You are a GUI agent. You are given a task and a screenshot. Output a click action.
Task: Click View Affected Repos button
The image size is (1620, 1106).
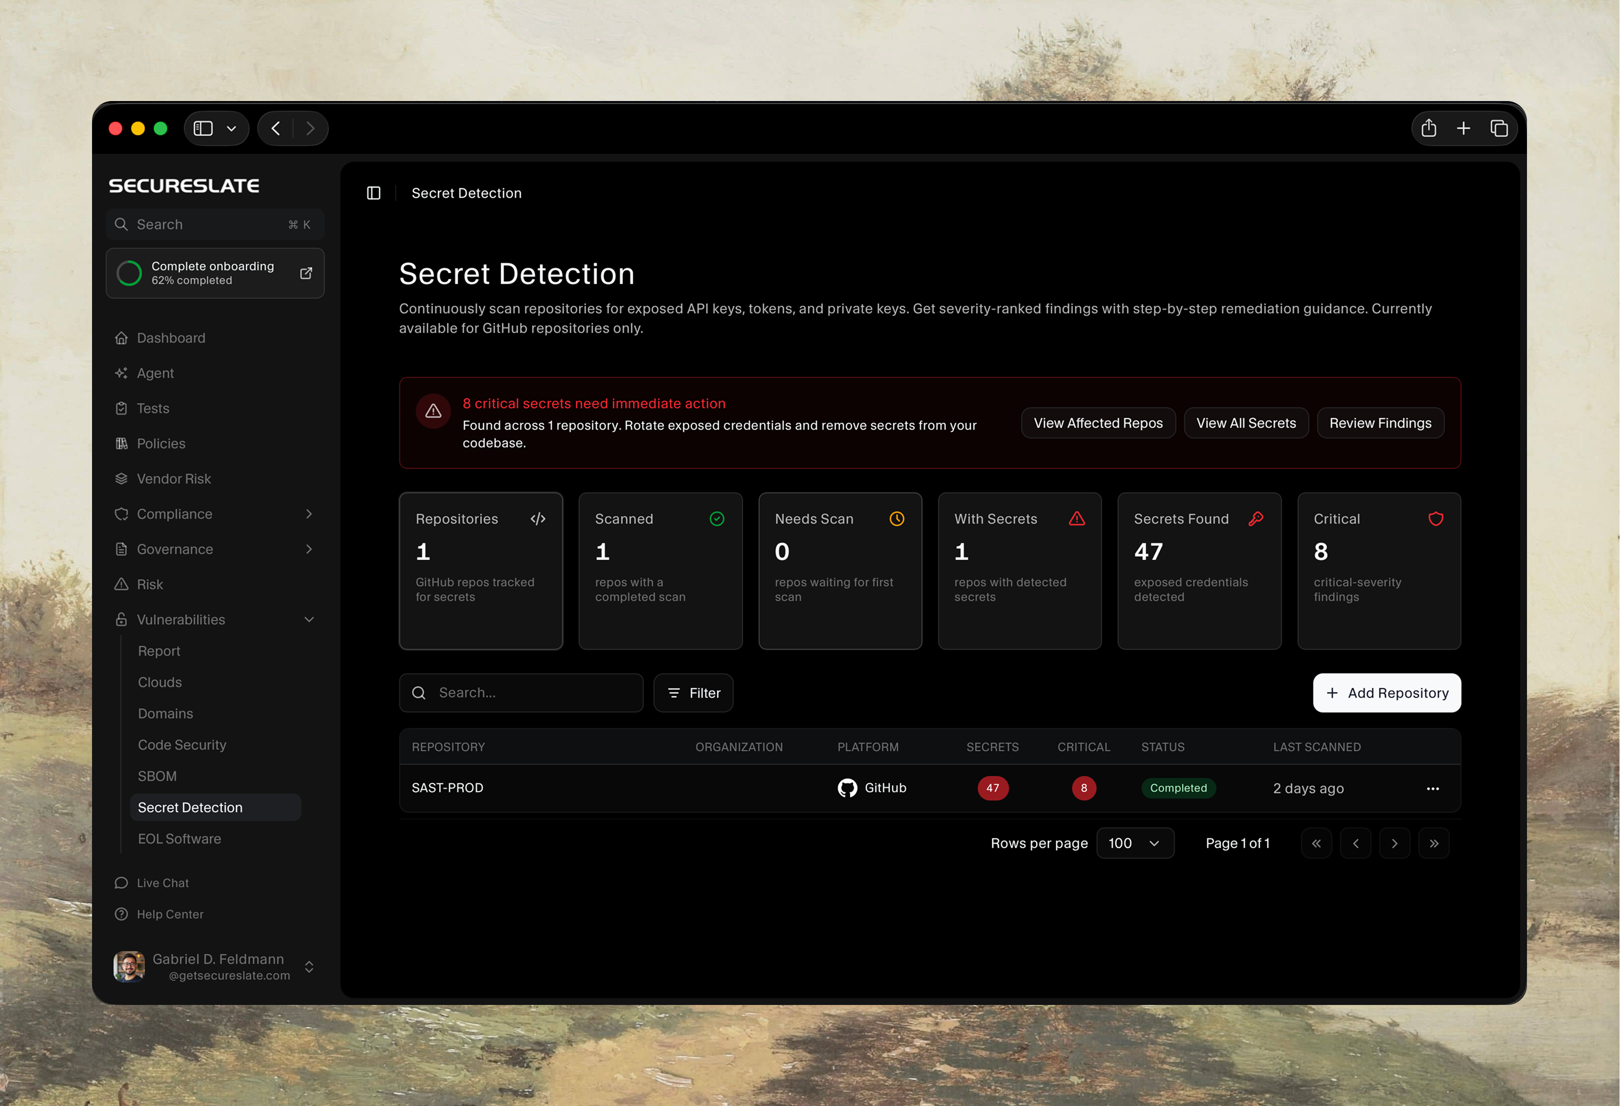pyautogui.click(x=1098, y=423)
